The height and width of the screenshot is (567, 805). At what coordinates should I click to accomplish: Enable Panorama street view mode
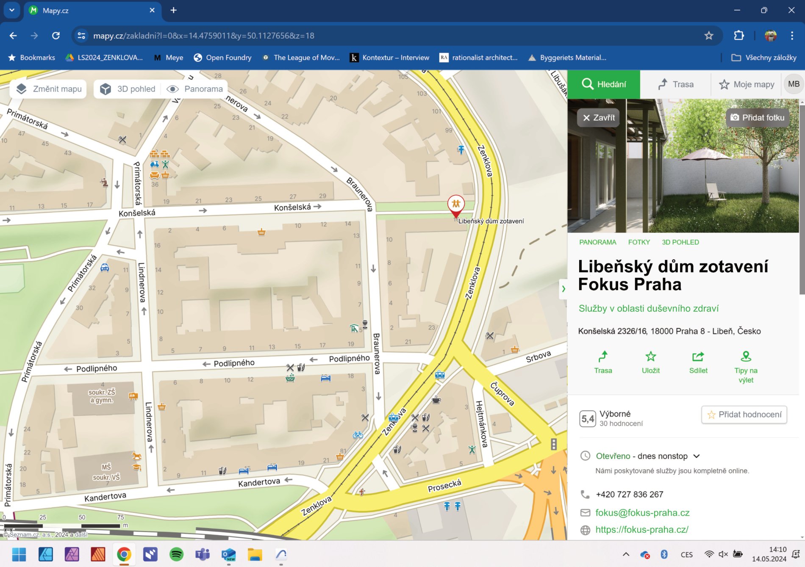[195, 89]
